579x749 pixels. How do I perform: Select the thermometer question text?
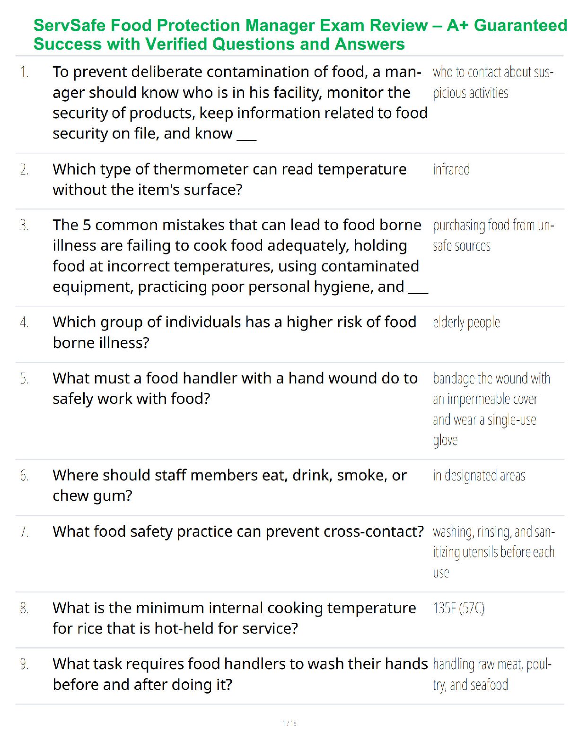[229, 179]
